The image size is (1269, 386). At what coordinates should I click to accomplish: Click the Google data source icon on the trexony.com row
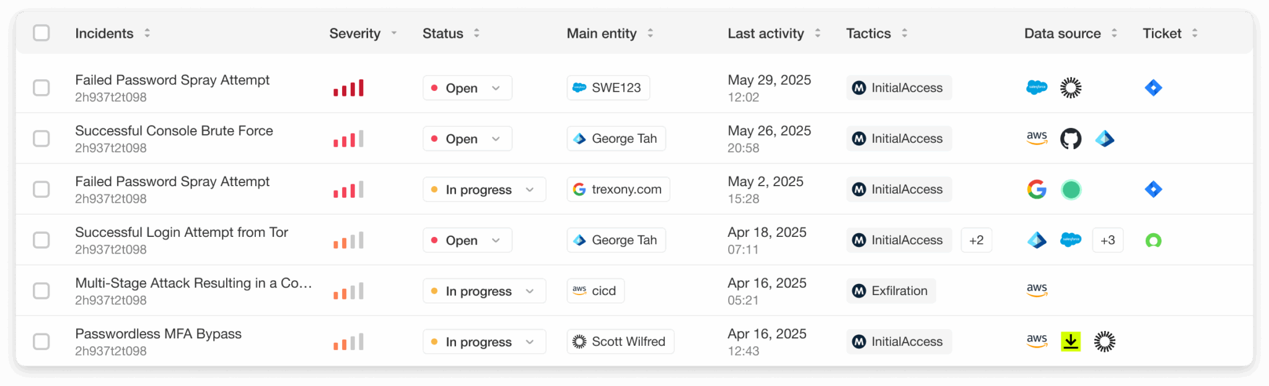click(x=1037, y=189)
